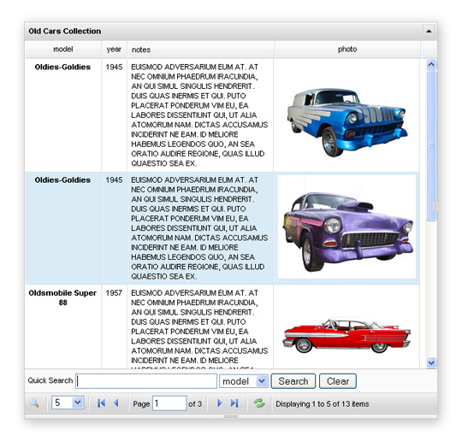Click the vertical scrollbar thumb
The image size is (462, 441).
431,145
